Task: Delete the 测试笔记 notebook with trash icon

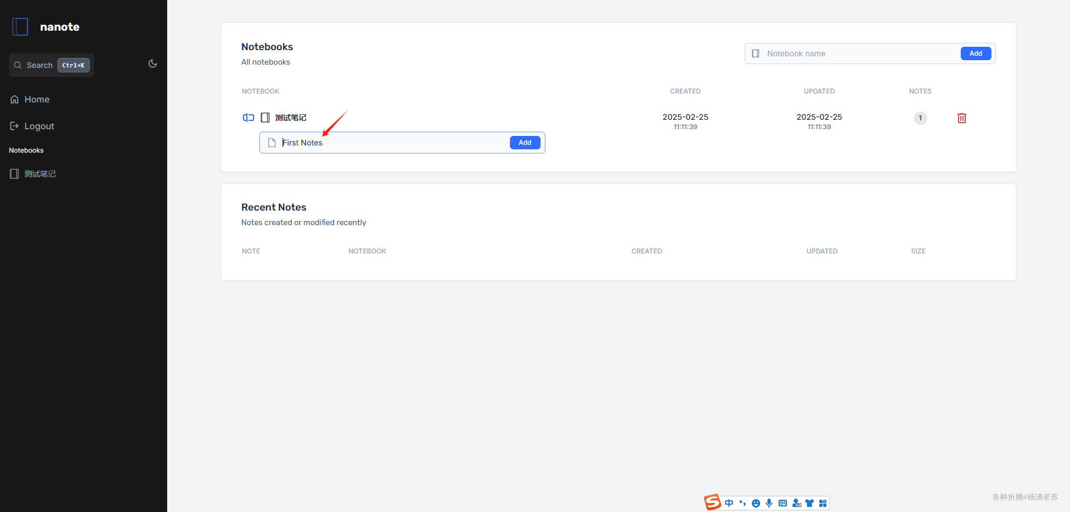Action: click(x=962, y=118)
